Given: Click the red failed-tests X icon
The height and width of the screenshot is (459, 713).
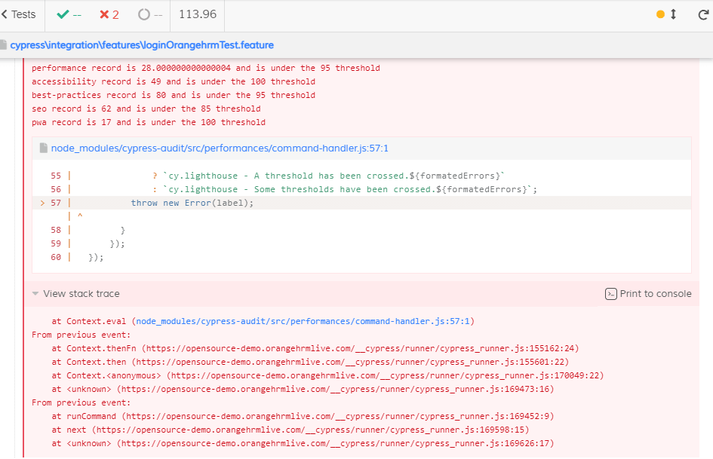Looking at the screenshot, I should click(x=104, y=14).
